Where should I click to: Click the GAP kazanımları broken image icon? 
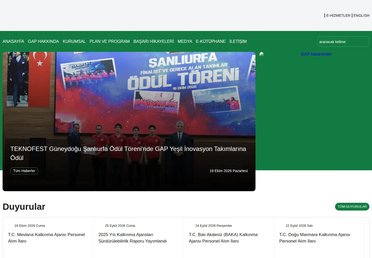[262, 54]
